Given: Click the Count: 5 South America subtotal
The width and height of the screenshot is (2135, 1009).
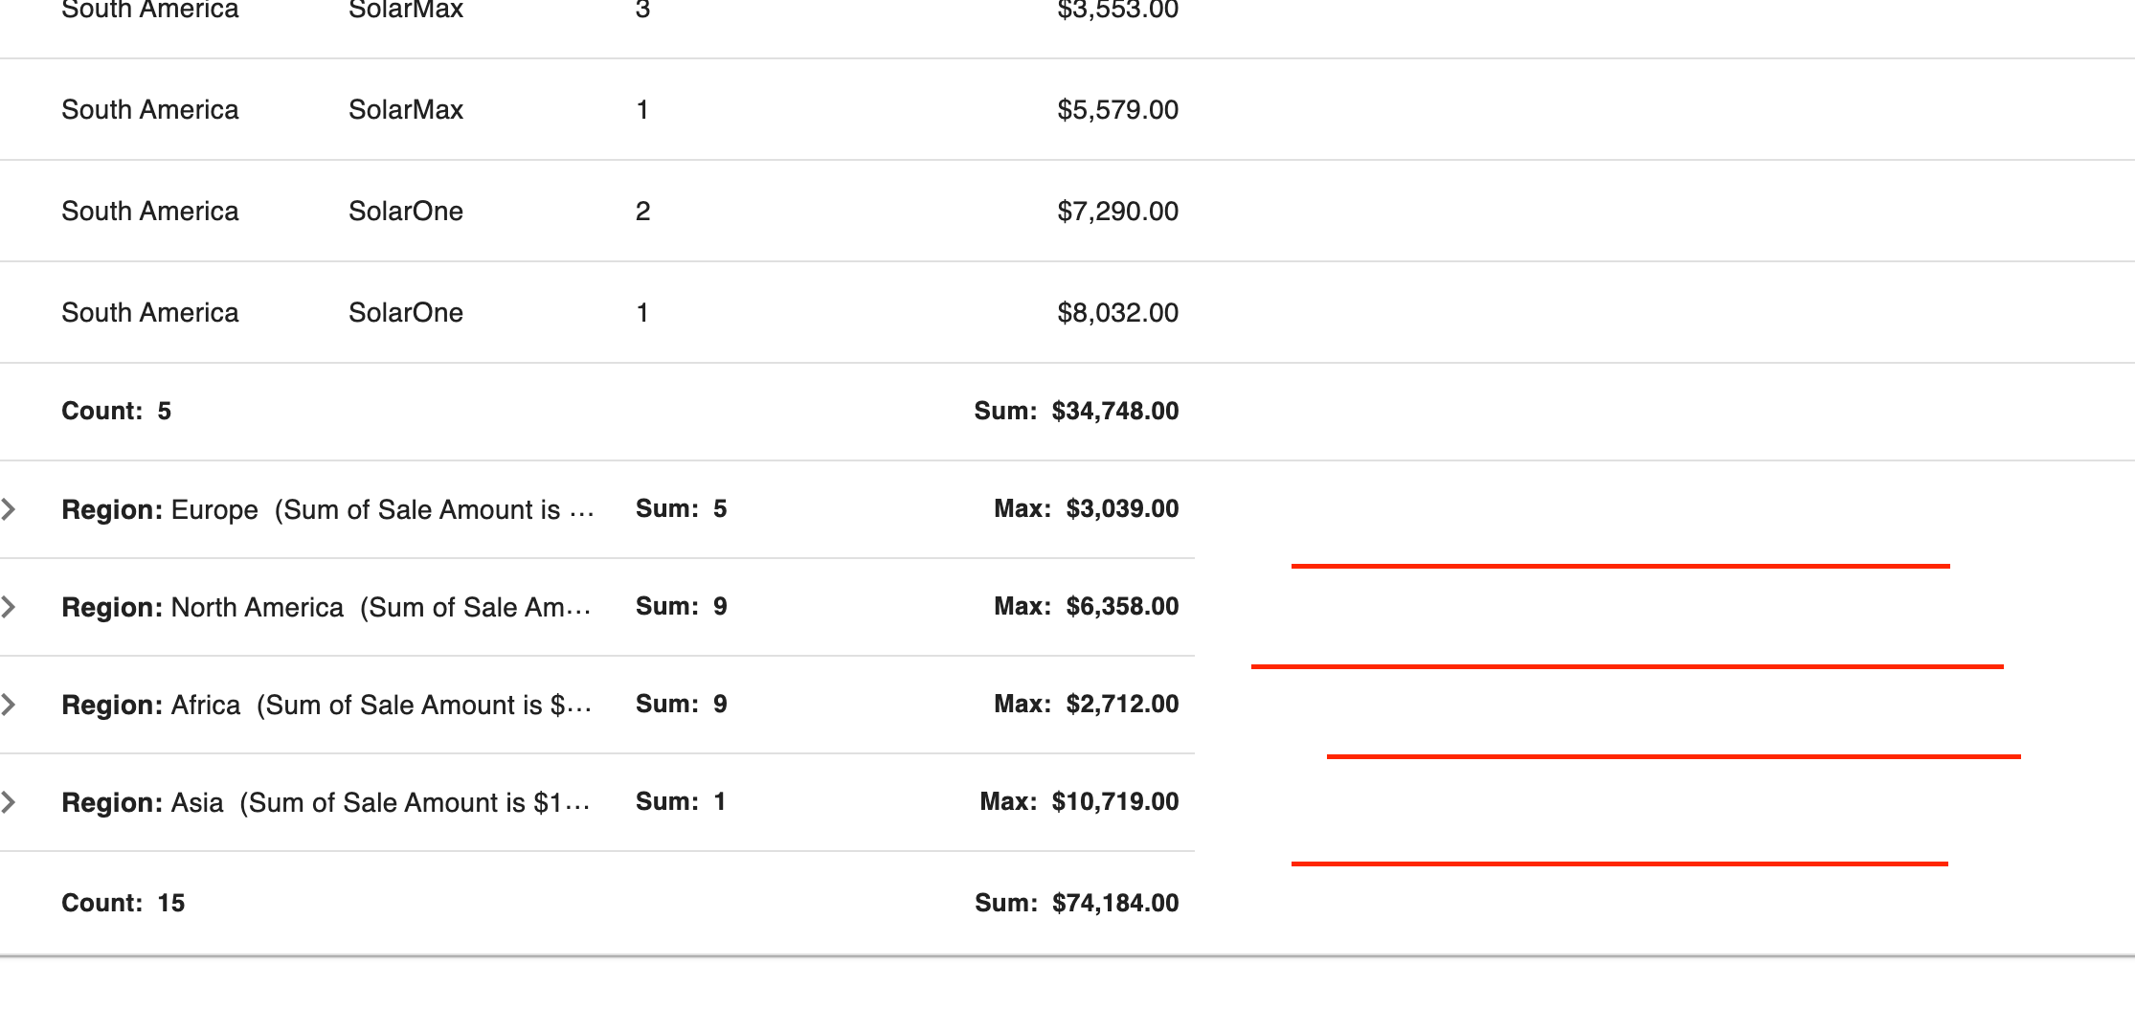Looking at the screenshot, I should pyautogui.click(x=115, y=410).
